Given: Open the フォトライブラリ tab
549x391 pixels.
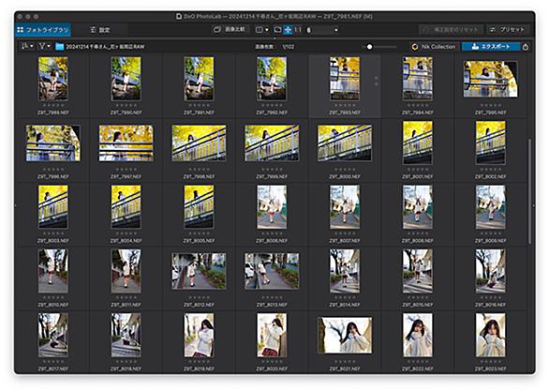Looking at the screenshot, I should [x=43, y=30].
